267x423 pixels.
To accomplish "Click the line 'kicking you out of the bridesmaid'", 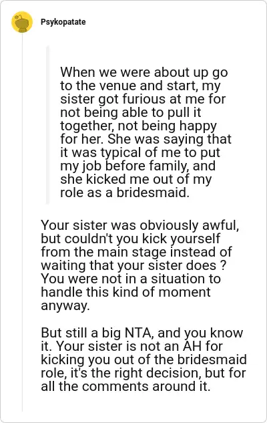I will (144, 360).
